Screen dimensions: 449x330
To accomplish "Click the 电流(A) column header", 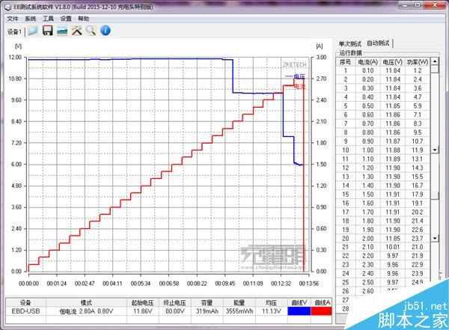I will point(368,62).
